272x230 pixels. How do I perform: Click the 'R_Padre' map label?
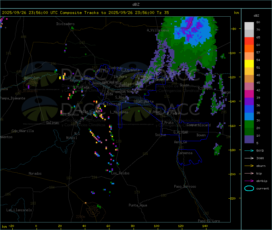[173, 113]
